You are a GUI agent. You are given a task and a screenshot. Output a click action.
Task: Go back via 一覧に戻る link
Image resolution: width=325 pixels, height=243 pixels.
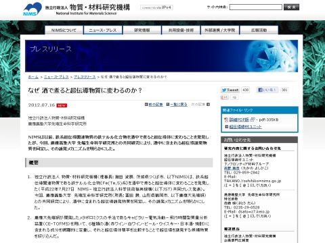pyautogui.click(x=179, y=105)
